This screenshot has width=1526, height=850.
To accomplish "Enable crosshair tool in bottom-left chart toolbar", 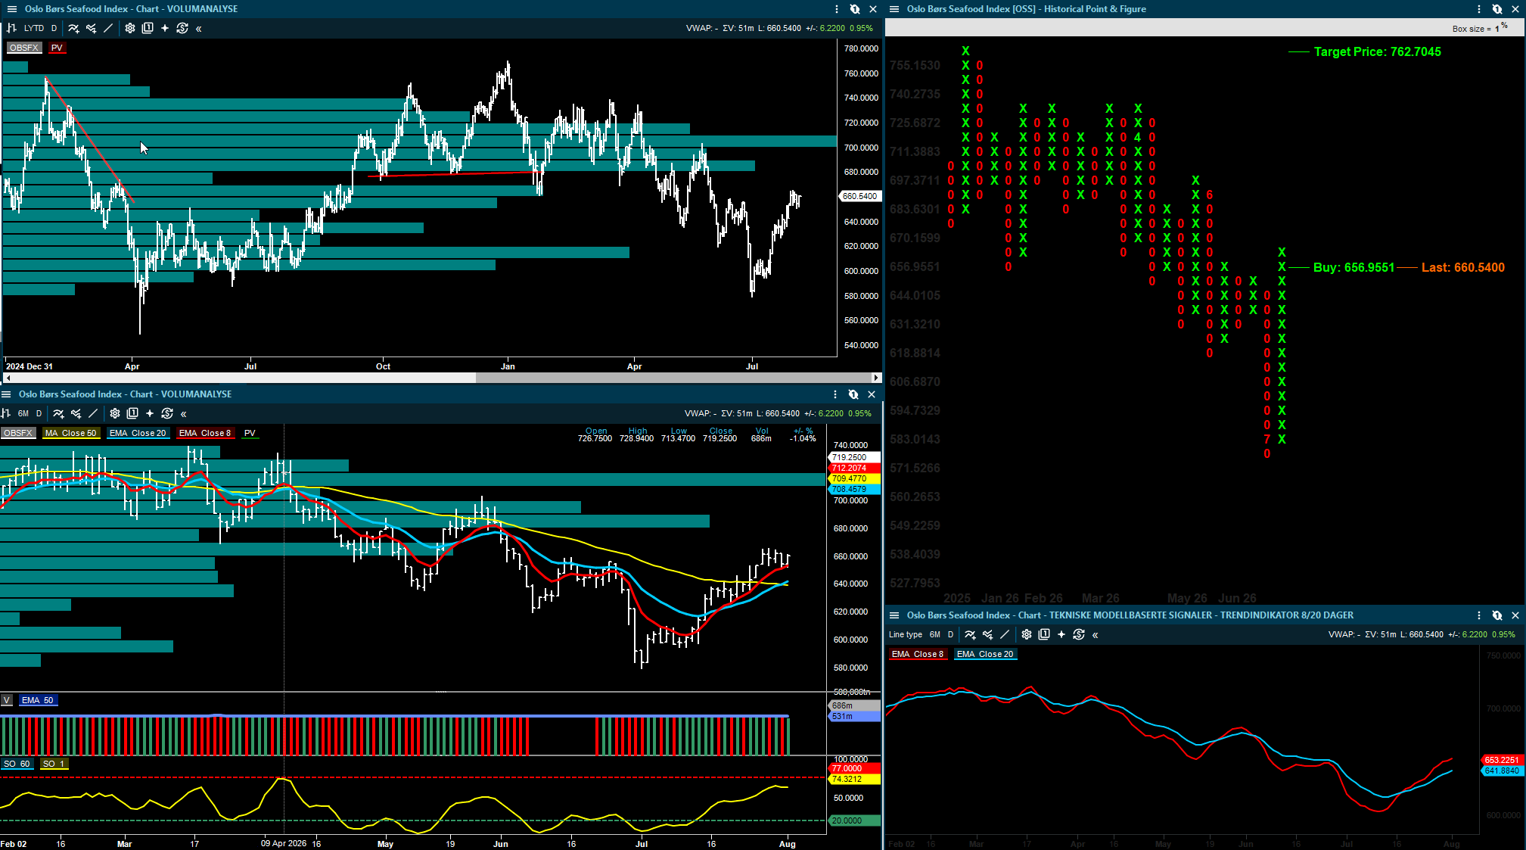I will 150,413.
